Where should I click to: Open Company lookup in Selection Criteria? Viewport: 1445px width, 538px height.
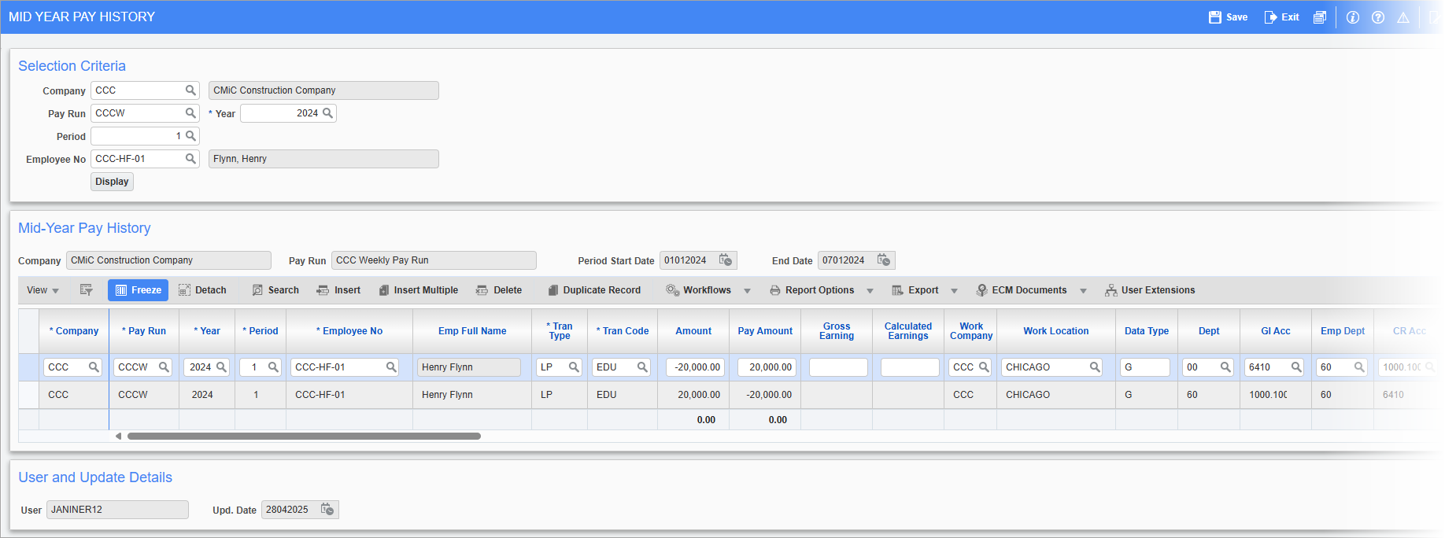[x=190, y=90]
